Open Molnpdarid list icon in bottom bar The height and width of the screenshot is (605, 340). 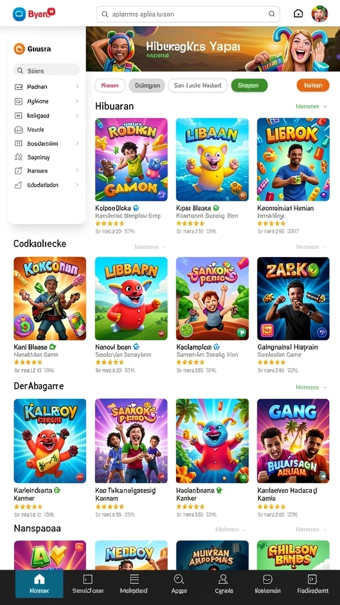134,583
